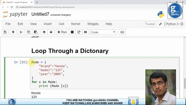Open the File menu
186x105 pixels.
(8, 24)
